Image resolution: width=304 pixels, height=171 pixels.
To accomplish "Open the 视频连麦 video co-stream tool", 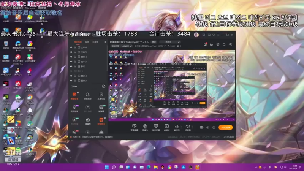I will click(x=74, y=109).
